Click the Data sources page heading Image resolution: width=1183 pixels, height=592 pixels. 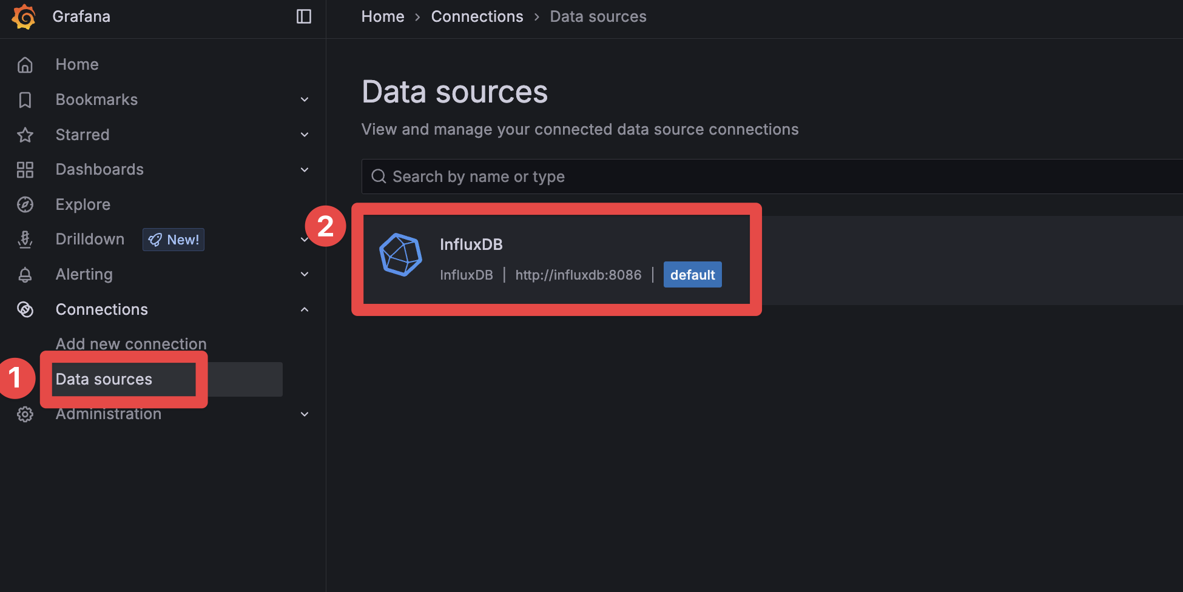[454, 92]
